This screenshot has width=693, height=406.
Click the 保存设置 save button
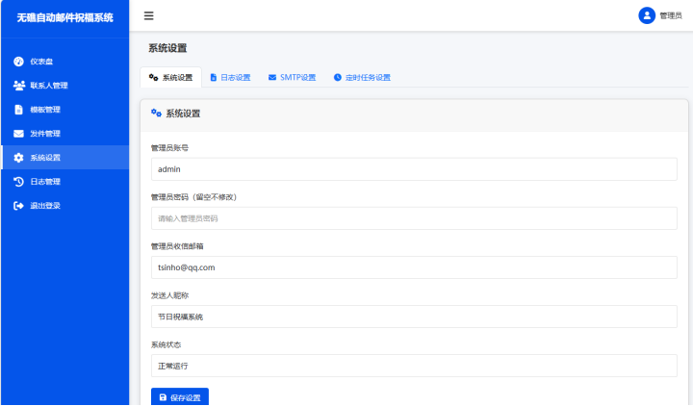(x=180, y=396)
